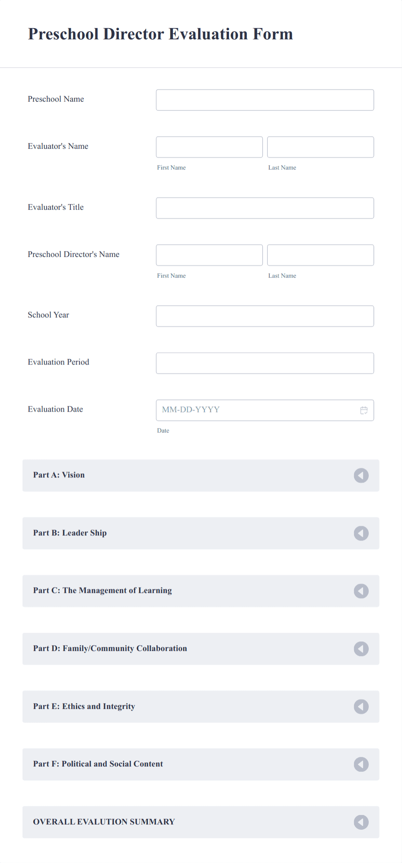Screen dimensions: 402x863
Task: Click the Evaluation Period input field
Action: (x=265, y=363)
